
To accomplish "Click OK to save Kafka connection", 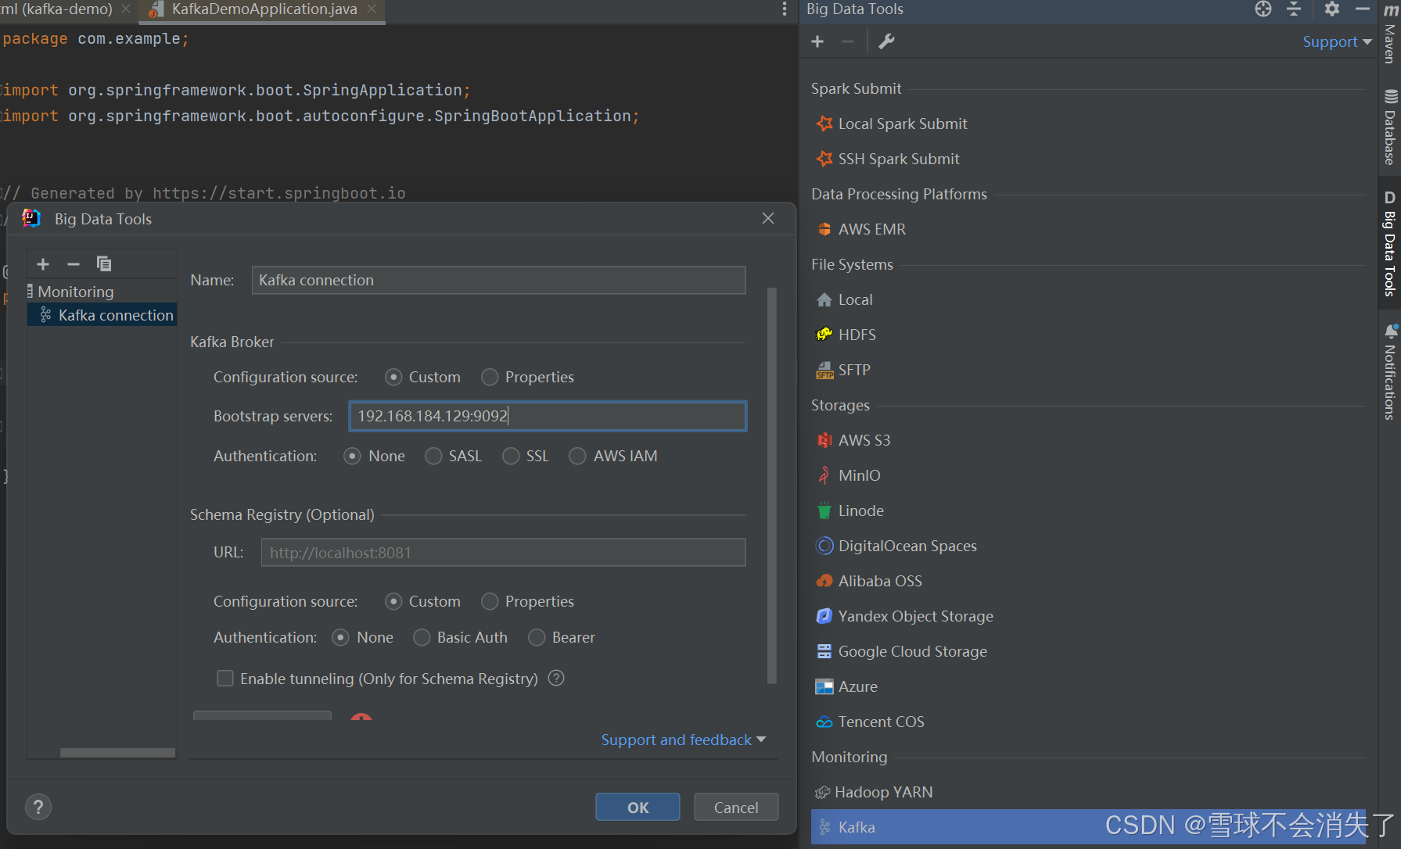I will pyautogui.click(x=638, y=807).
